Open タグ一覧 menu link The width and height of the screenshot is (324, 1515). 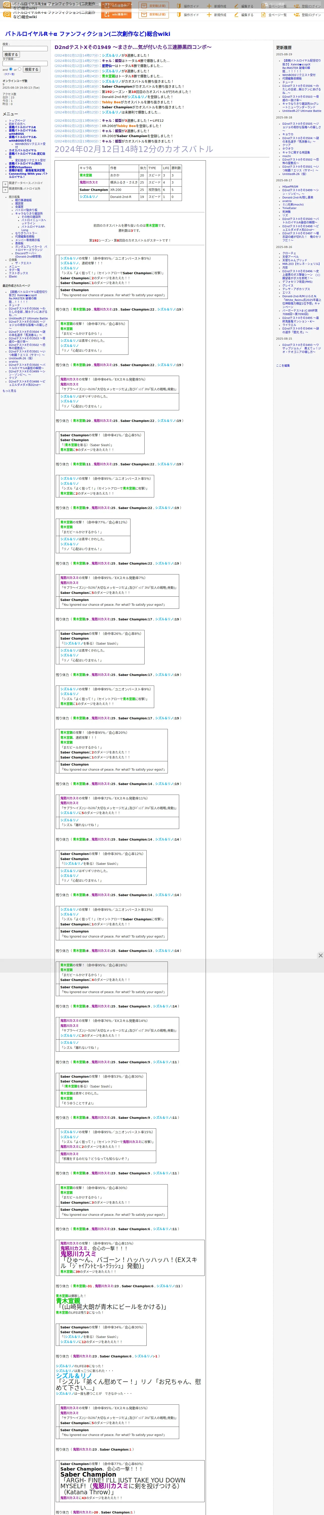click(14, 270)
